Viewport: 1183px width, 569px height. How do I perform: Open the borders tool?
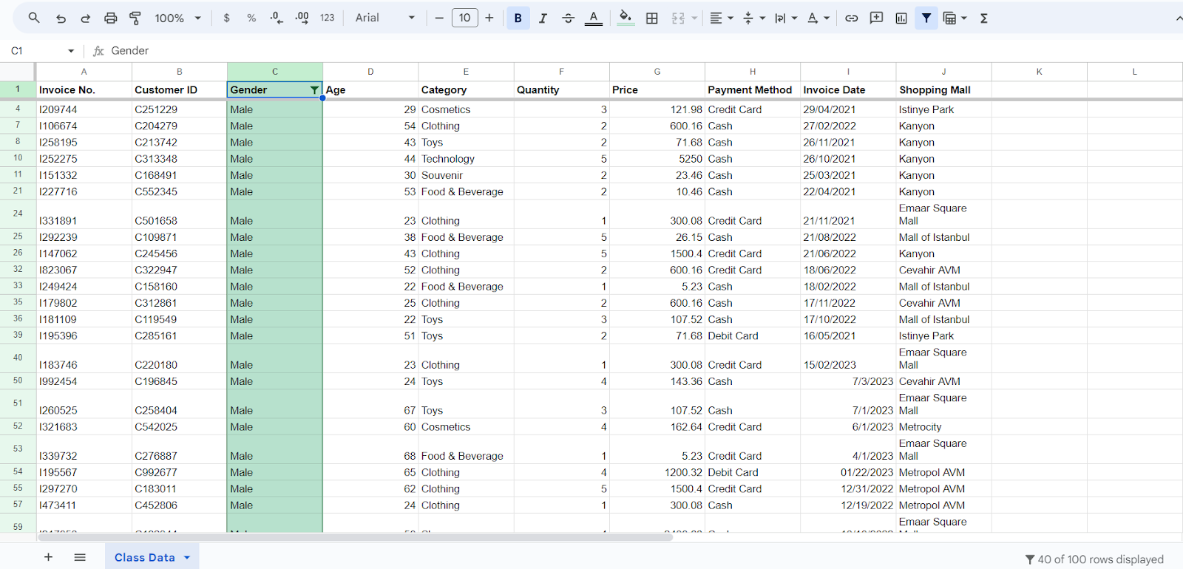(x=652, y=18)
